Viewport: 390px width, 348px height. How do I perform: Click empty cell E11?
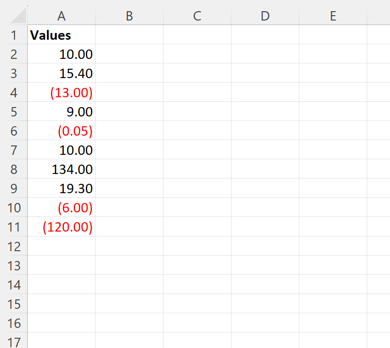pos(333,227)
